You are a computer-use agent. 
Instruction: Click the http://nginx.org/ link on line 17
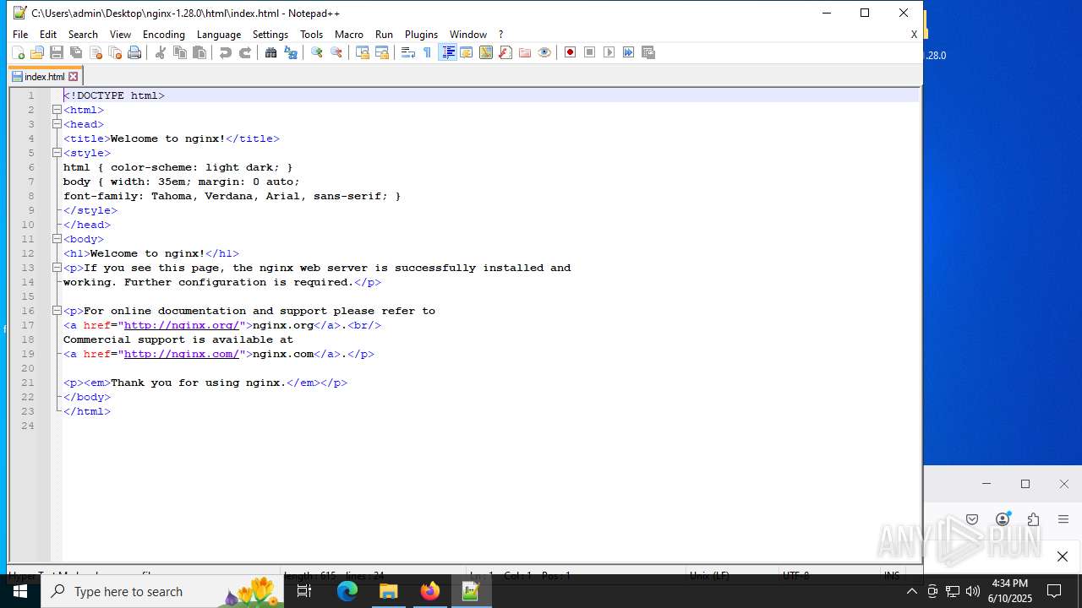[x=182, y=325]
